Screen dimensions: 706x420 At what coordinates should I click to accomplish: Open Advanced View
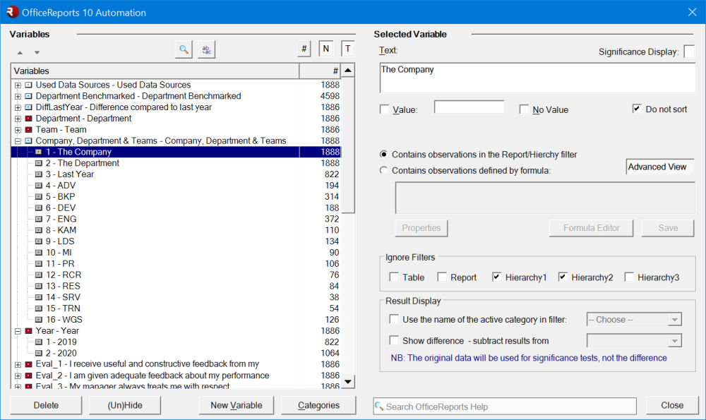[659, 167]
